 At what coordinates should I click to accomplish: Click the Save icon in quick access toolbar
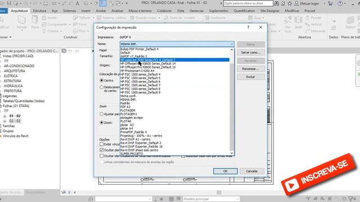pyautogui.click(x=9, y=3)
